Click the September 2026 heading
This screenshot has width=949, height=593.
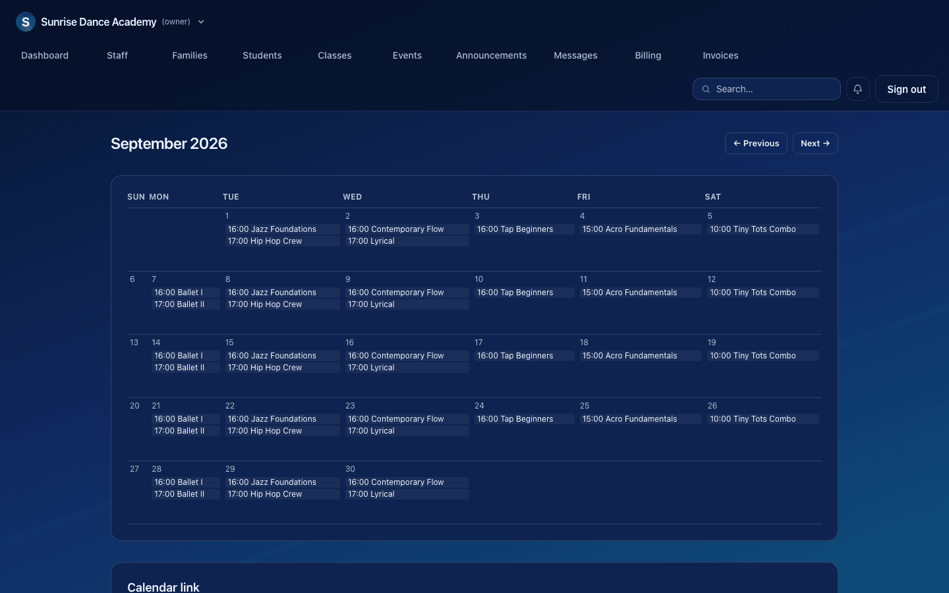pos(169,144)
